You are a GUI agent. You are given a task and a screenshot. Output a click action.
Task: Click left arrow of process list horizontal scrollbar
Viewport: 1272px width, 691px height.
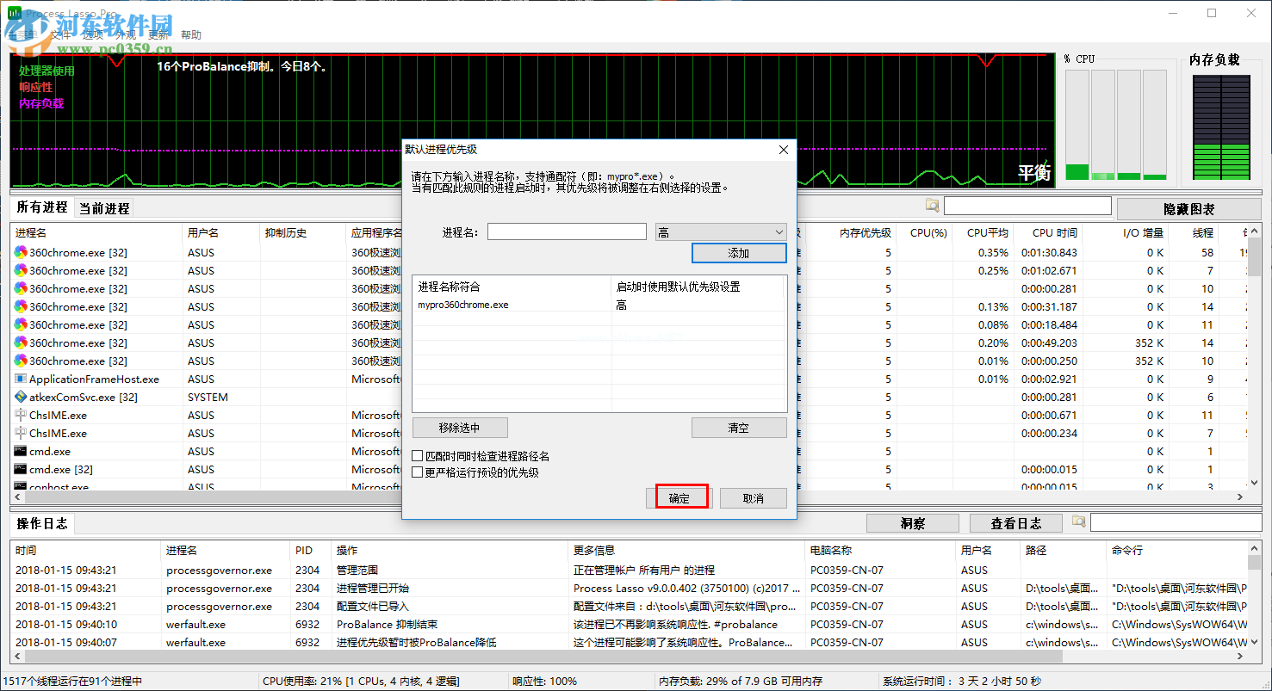coord(18,497)
